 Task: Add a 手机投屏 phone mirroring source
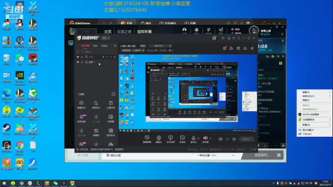tap(170, 139)
